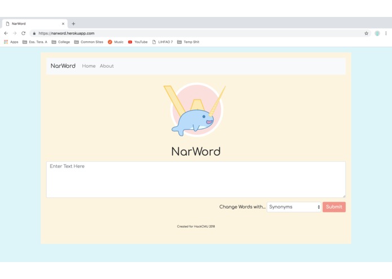Click the Submit button
The height and width of the screenshot is (279, 392).
334,207
